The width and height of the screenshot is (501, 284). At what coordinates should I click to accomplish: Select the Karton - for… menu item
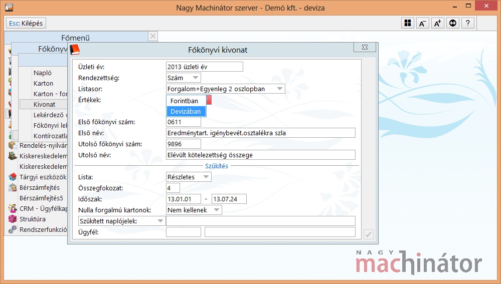point(50,94)
